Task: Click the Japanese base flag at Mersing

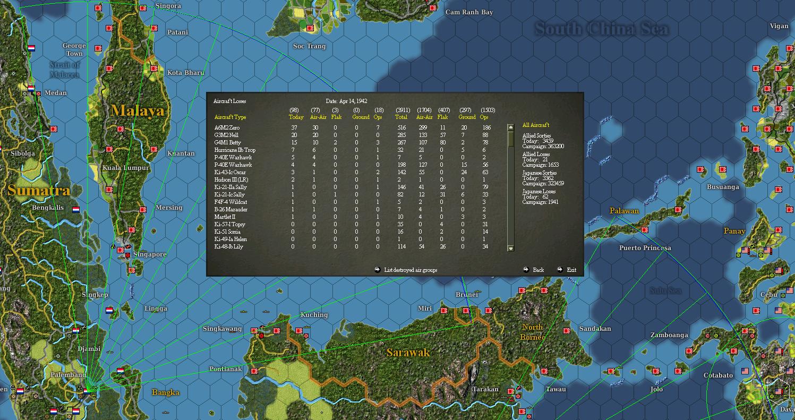Action: (143, 210)
